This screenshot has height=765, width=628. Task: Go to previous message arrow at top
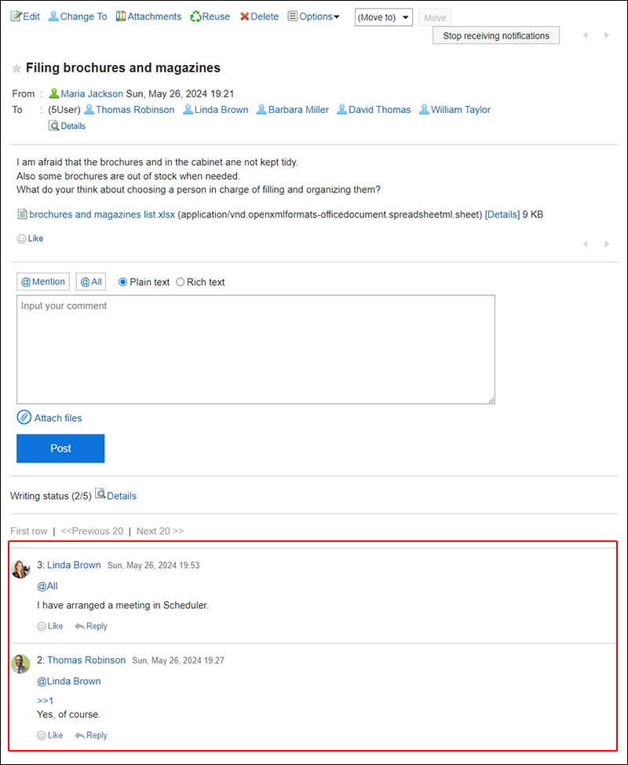tap(585, 35)
